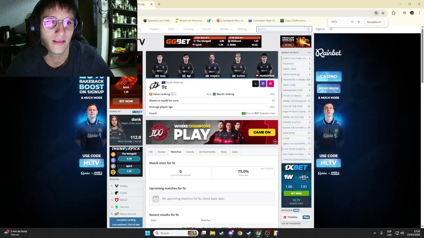424x238 pixels.
Task: Click Vitality in the ranking list
Action: pos(124,186)
